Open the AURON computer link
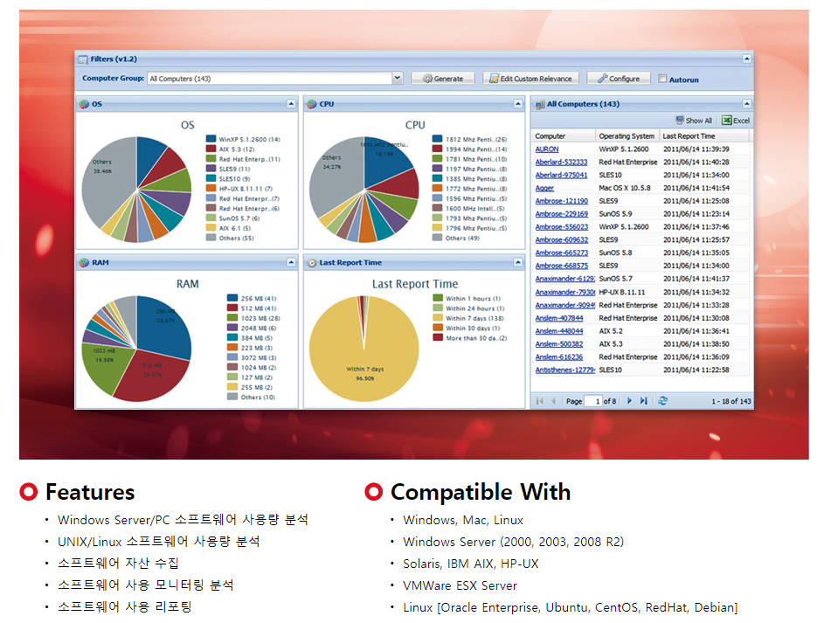The width and height of the screenshot is (831, 623). coord(547,149)
